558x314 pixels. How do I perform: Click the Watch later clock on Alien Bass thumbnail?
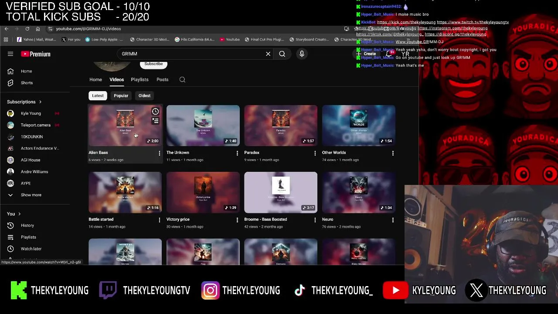[155, 112]
